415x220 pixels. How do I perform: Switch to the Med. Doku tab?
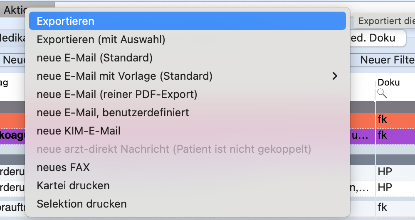coord(378,38)
